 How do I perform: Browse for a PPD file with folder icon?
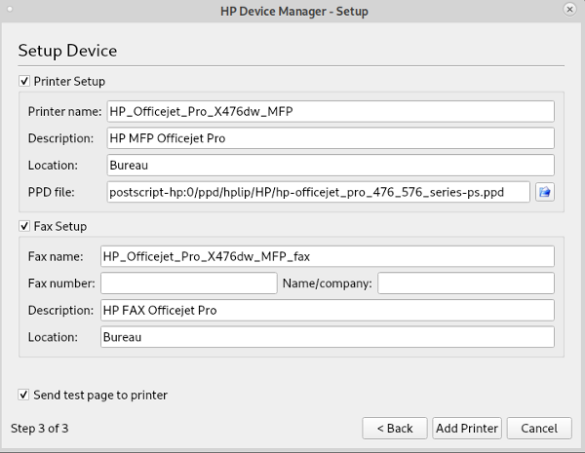click(x=545, y=192)
